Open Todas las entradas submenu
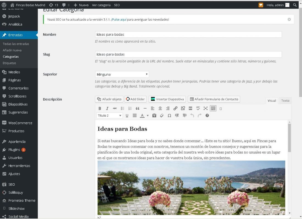 click(x=16, y=44)
